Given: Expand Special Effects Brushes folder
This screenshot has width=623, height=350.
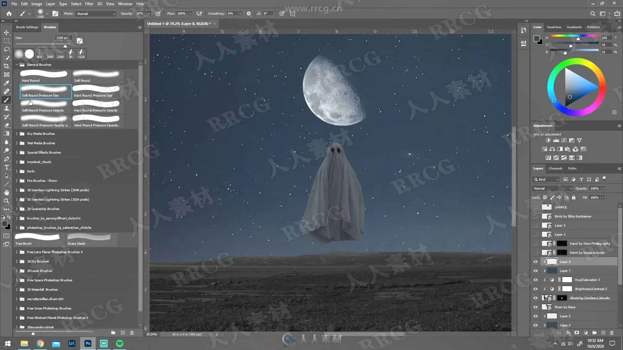Looking at the screenshot, I should (17, 152).
